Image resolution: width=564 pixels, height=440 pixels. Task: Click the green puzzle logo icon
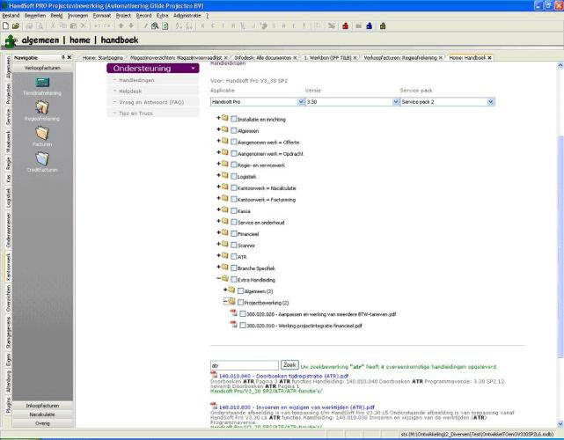pyautogui.click(x=11, y=40)
